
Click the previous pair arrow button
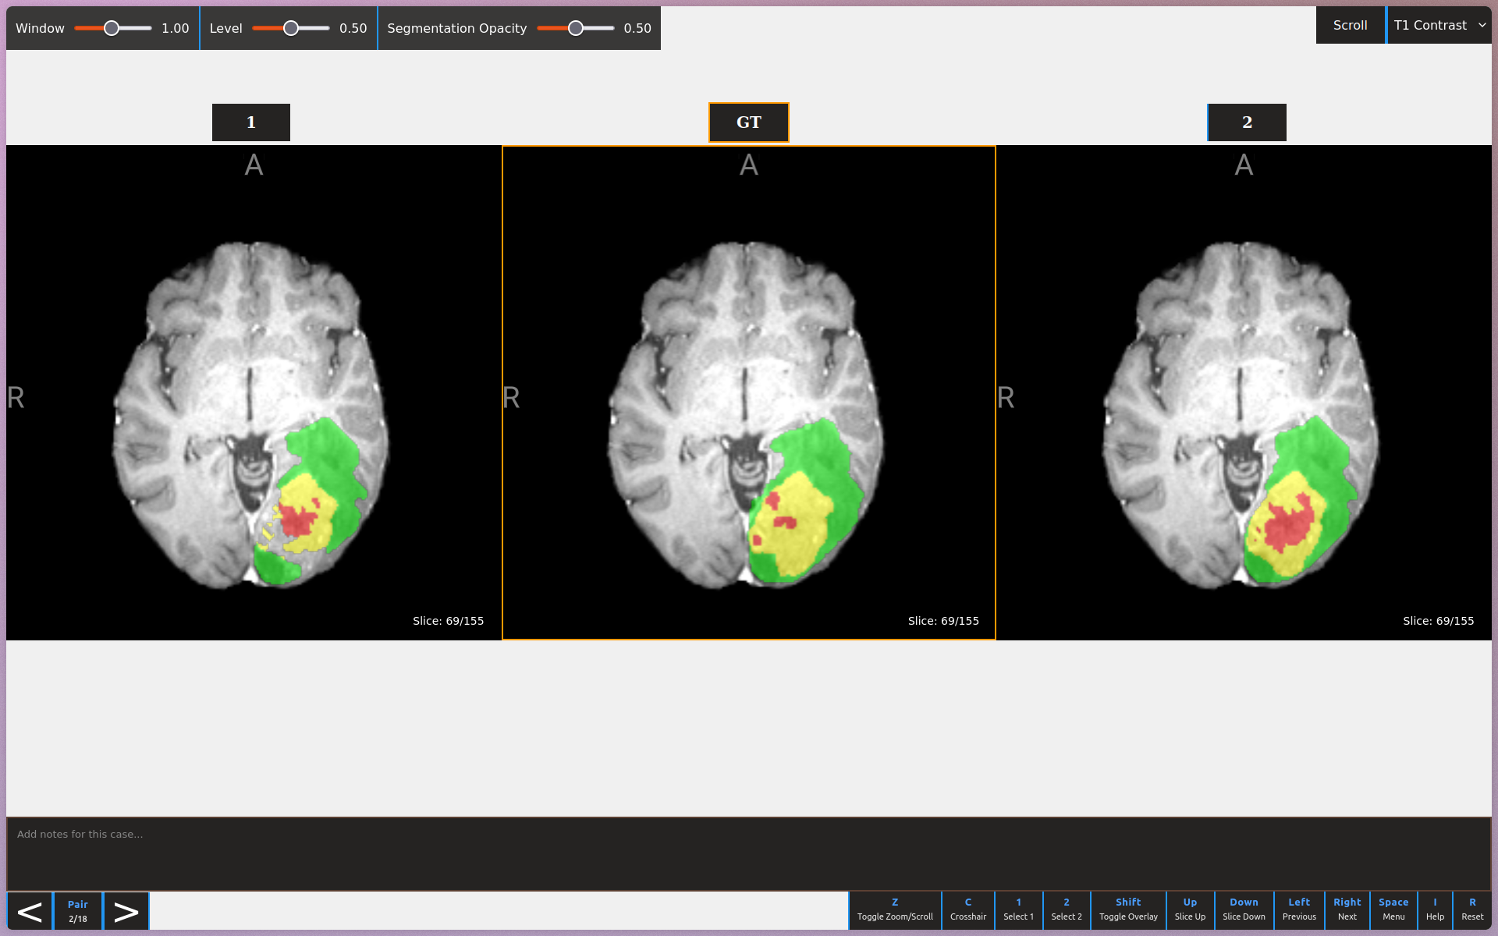point(30,911)
